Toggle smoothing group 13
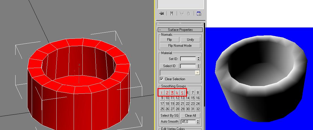The image size is (313, 130). click(182, 98)
